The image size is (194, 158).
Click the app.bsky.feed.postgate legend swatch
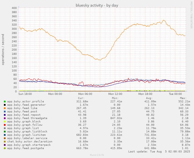coord(5,148)
